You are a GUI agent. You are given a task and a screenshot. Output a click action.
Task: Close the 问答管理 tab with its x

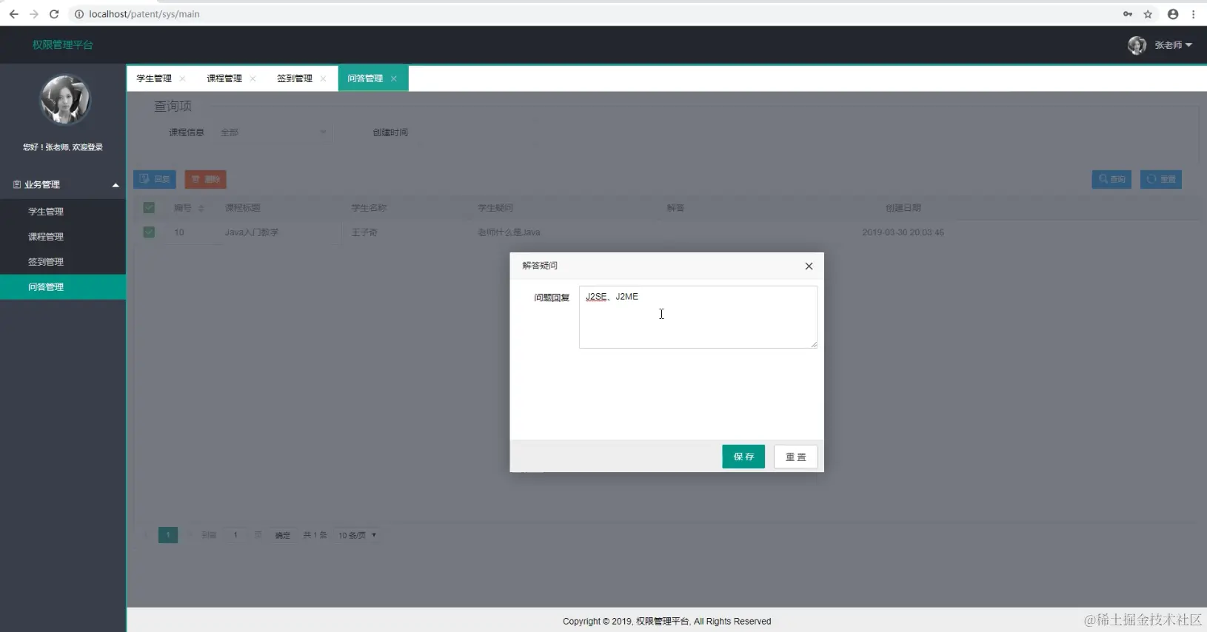(394, 78)
